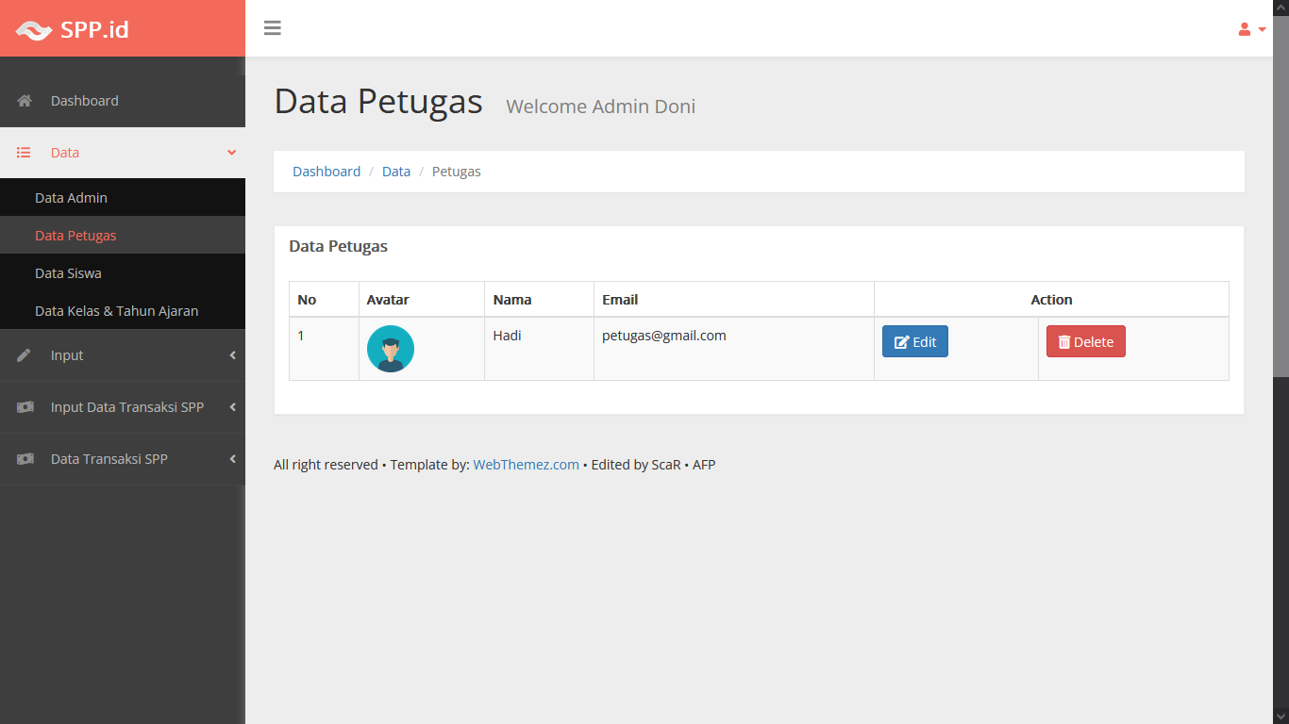Viewport: 1289px width, 724px height.
Task: Follow the WebThemez.com footer link
Action: pyautogui.click(x=526, y=465)
